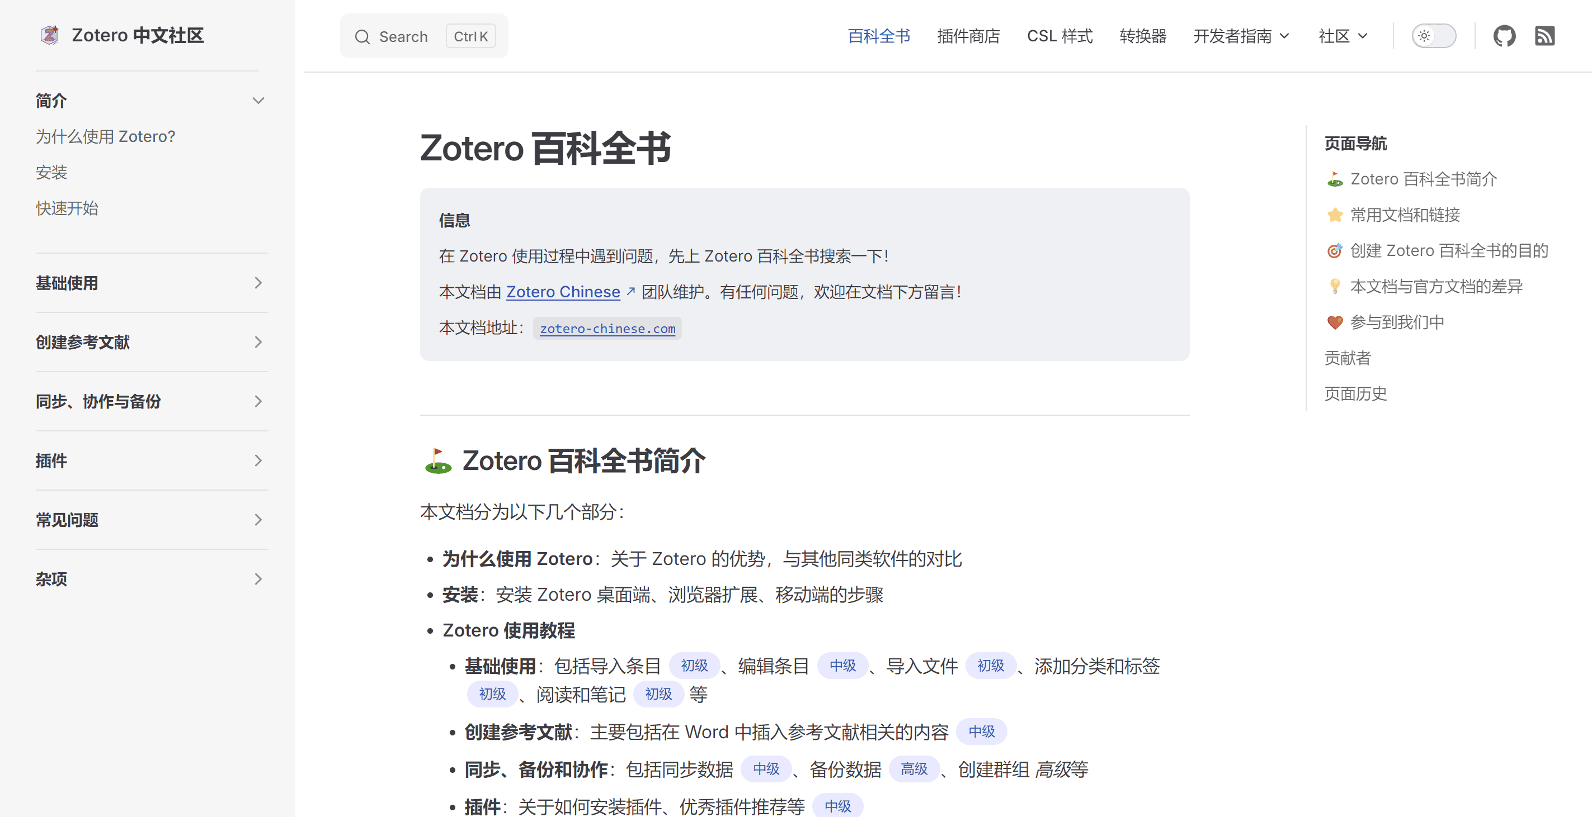The height and width of the screenshot is (817, 1592).
Task: Open the 开发者指南 dropdown menu
Action: (x=1241, y=36)
